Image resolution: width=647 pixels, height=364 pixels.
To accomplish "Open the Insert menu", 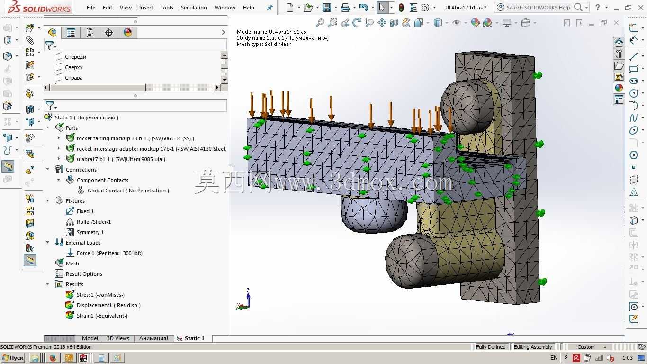I will (146, 8).
